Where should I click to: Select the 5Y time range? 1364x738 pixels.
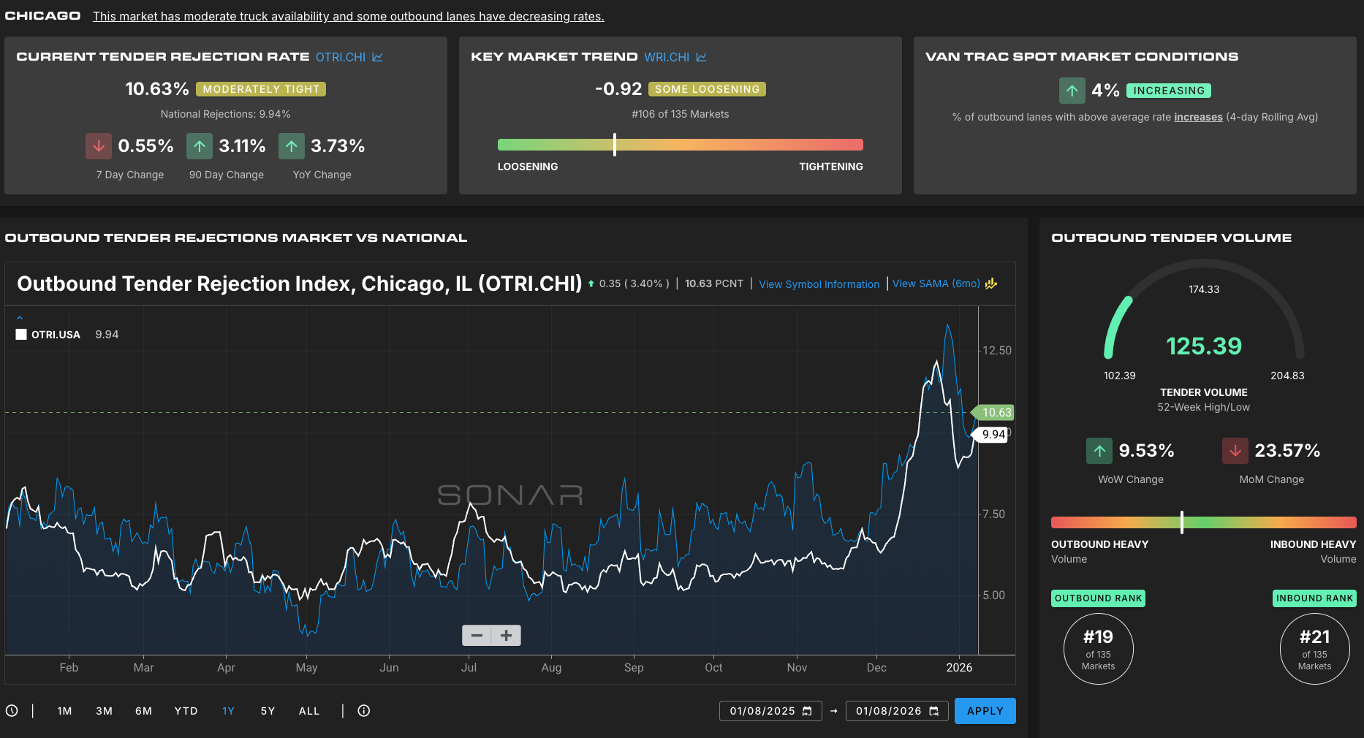tap(268, 711)
